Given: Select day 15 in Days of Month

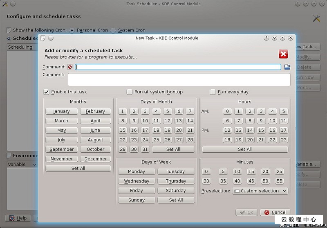Looking at the screenshot, I should click(x=123, y=130).
